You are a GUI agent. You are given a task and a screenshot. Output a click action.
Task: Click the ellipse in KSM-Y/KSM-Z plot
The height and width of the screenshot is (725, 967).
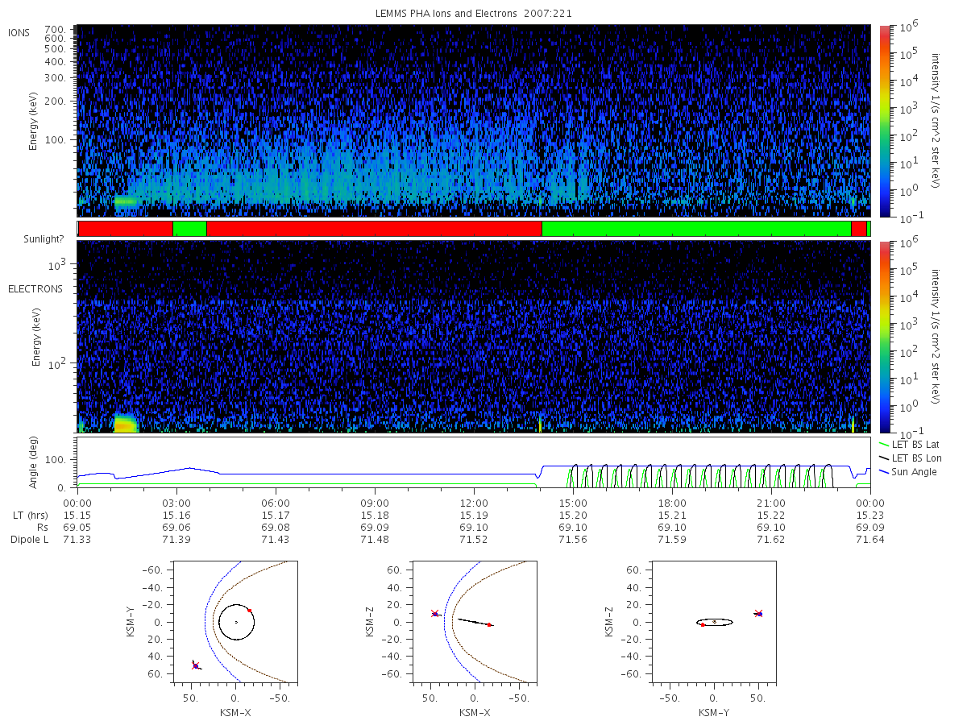714,622
